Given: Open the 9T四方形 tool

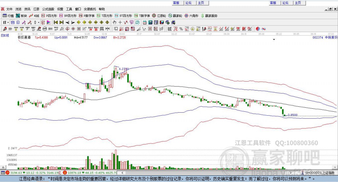Looking at the screenshot, I should (123, 16).
